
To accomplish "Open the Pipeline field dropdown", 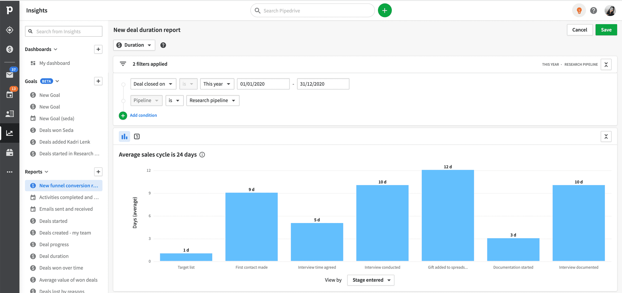I will coord(146,101).
